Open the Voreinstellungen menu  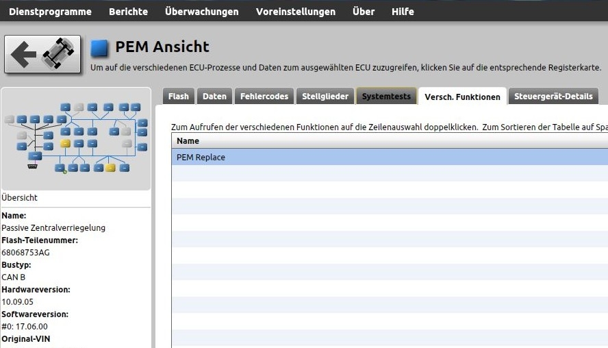pyautogui.click(x=296, y=12)
